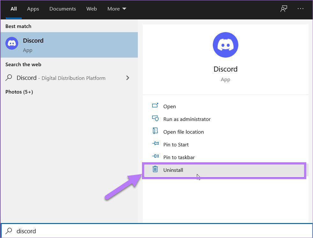Viewport: 313px width, 238px height.
Task: Click the pin icon beside Pin to taskbar
Action: (x=155, y=156)
